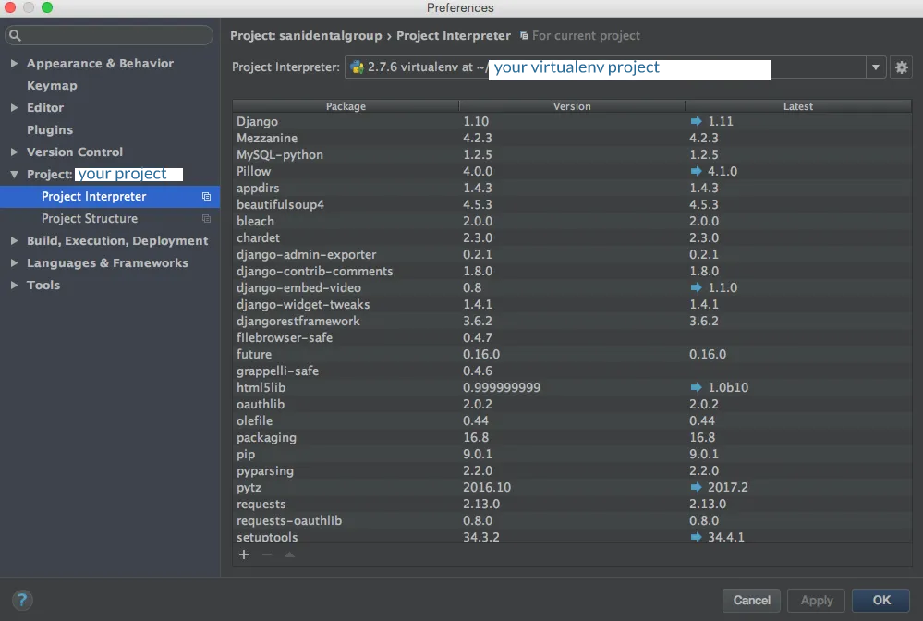923x621 pixels.
Task: Select the django-contrib-comments row
Action: click(x=572, y=271)
